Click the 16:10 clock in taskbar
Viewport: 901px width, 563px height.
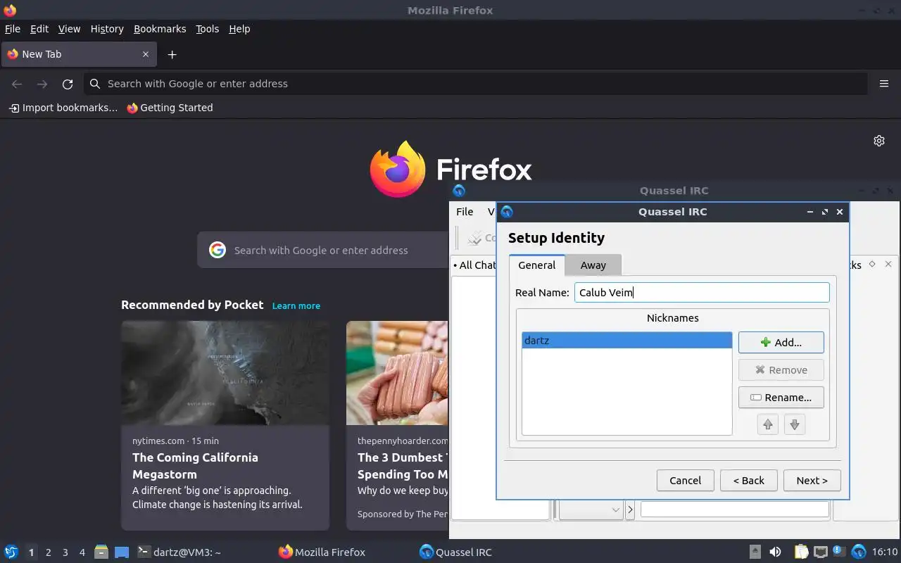[885, 552]
